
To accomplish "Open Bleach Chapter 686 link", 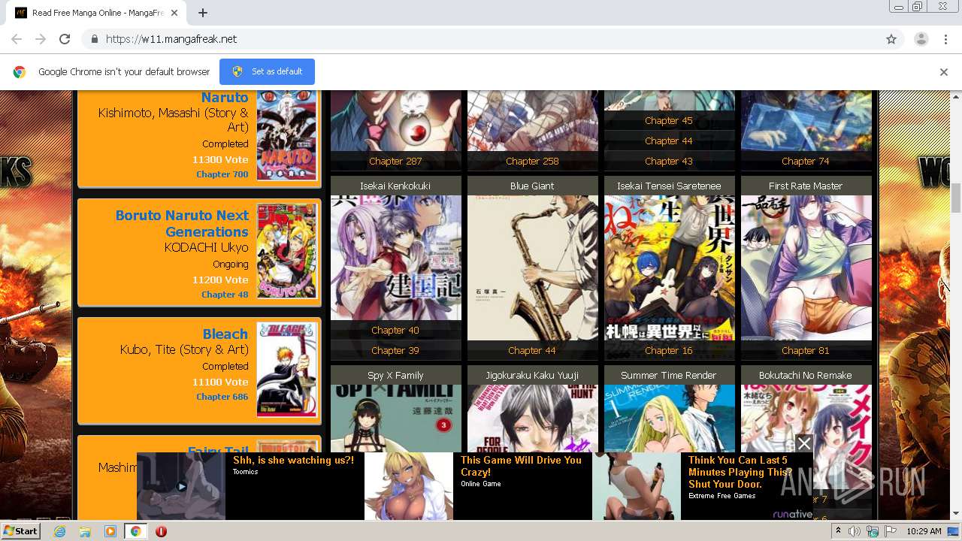I will click(222, 397).
